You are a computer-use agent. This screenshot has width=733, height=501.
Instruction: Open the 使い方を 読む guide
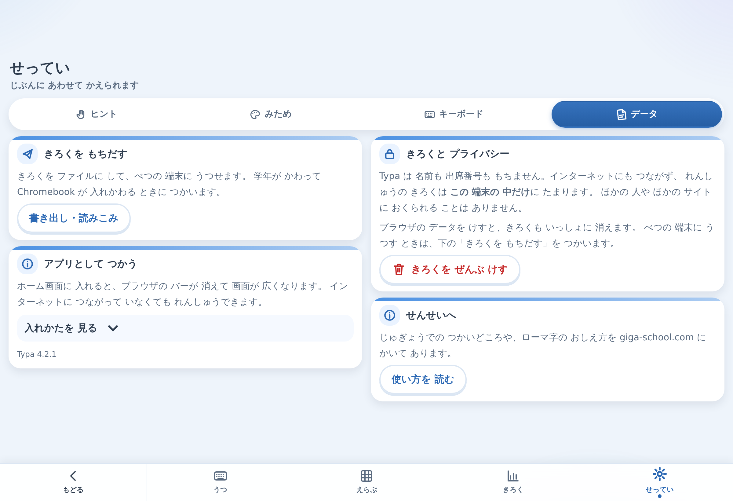[x=423, y=379]
